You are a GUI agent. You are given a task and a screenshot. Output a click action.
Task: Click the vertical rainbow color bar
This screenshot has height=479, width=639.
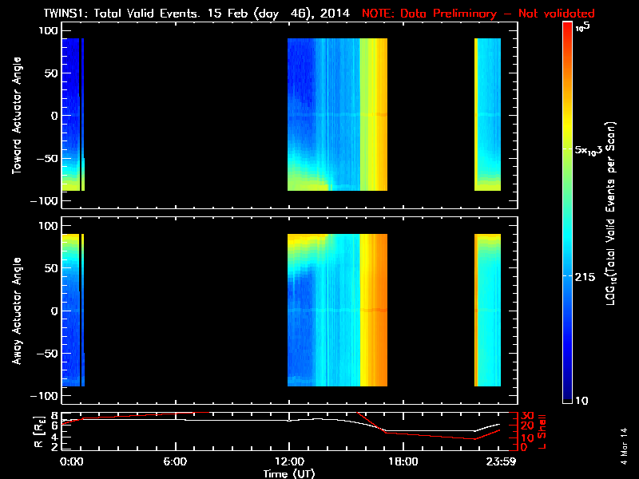pyautogui.click(x=567, y=212)
